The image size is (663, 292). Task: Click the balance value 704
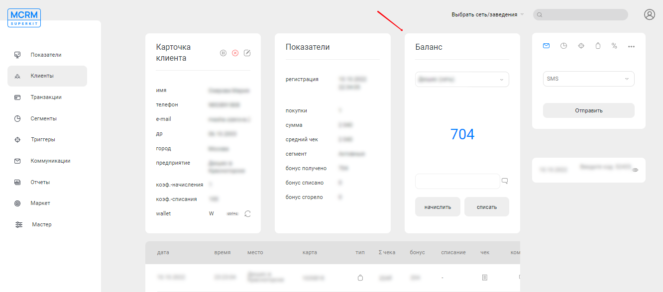[x=462, y=134]
